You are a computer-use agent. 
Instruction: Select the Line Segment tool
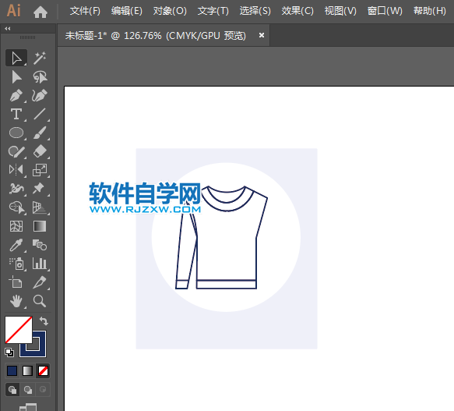[x=40, y=115]
